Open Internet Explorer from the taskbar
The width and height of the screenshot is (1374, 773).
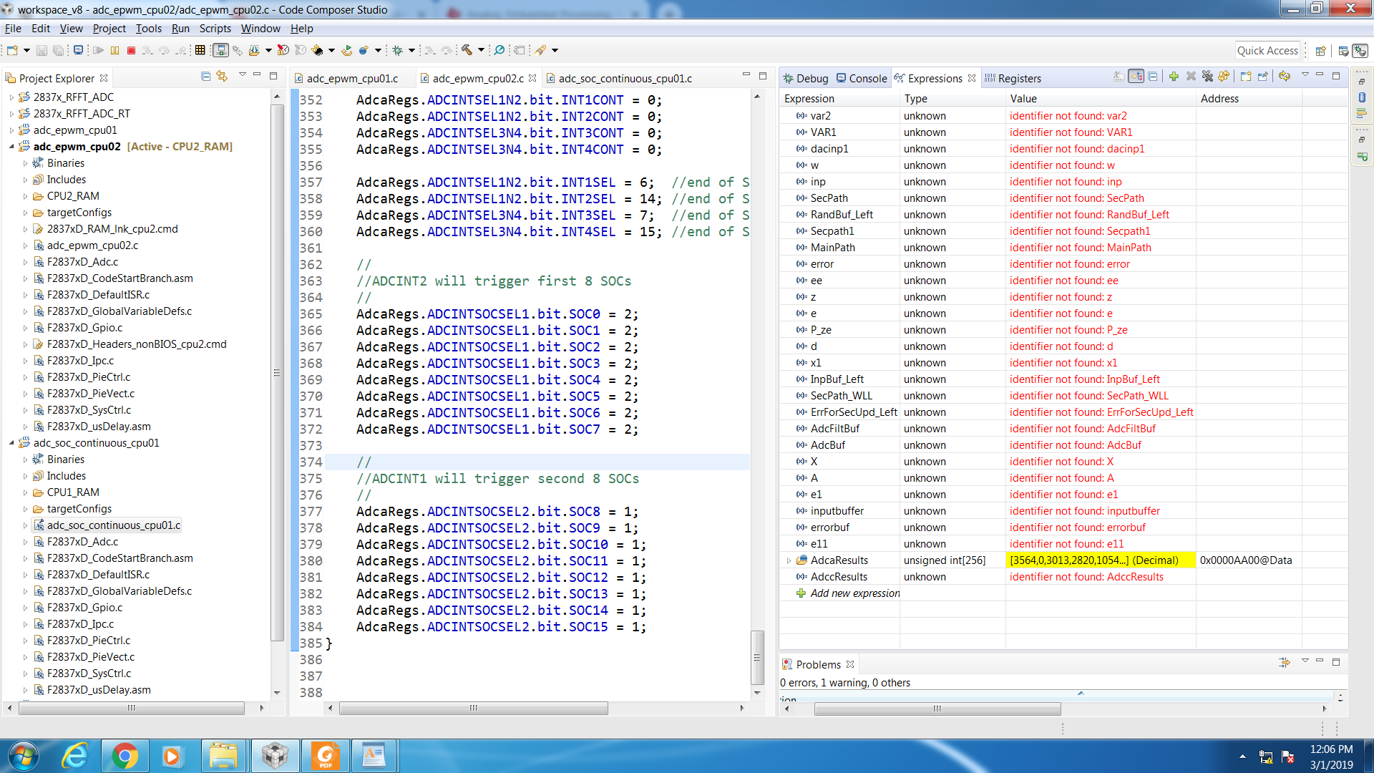[75, 756]
